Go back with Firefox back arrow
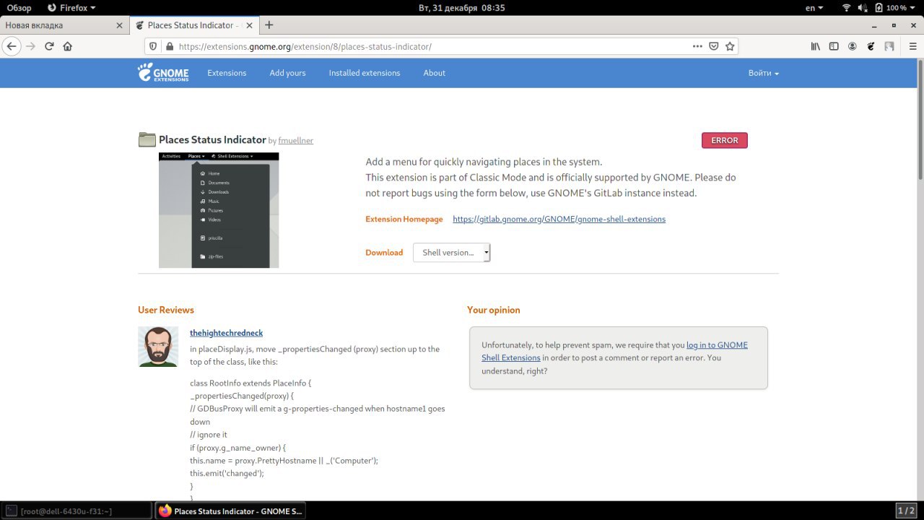This screenshot has width=924, height=520. pyautogui.click(x=12, y=46)
